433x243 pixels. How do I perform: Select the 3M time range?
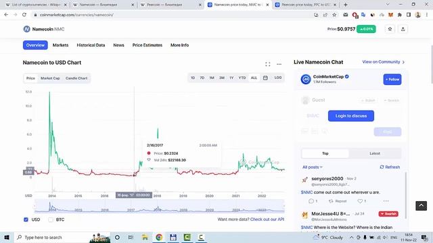222,78
